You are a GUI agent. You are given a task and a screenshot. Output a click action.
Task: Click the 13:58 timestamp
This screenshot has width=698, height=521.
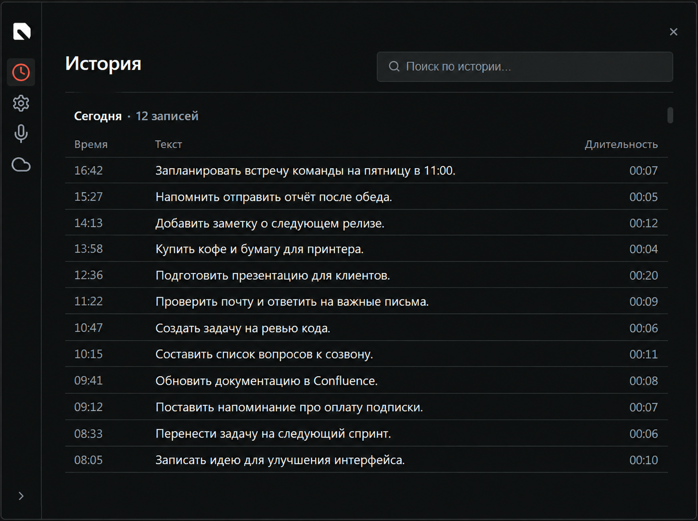[x=89, y=249]
